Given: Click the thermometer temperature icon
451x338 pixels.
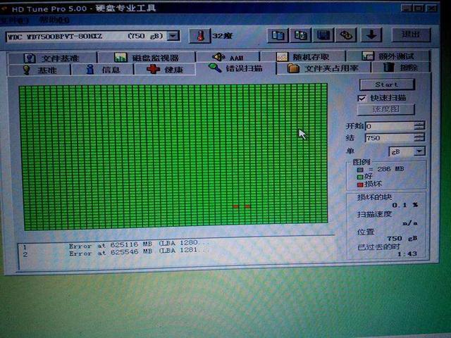Looking at the screenshot, I should click(x=199, y=35).
